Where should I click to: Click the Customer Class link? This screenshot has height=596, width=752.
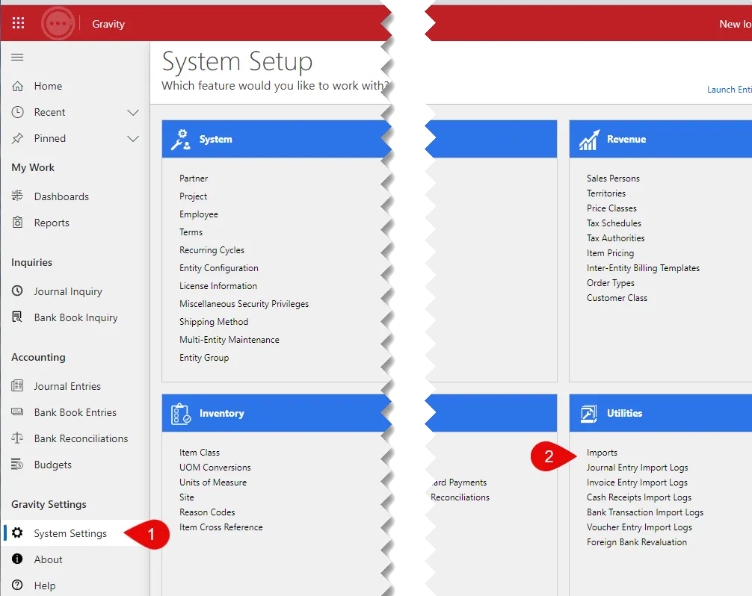[x=617, y=298]
